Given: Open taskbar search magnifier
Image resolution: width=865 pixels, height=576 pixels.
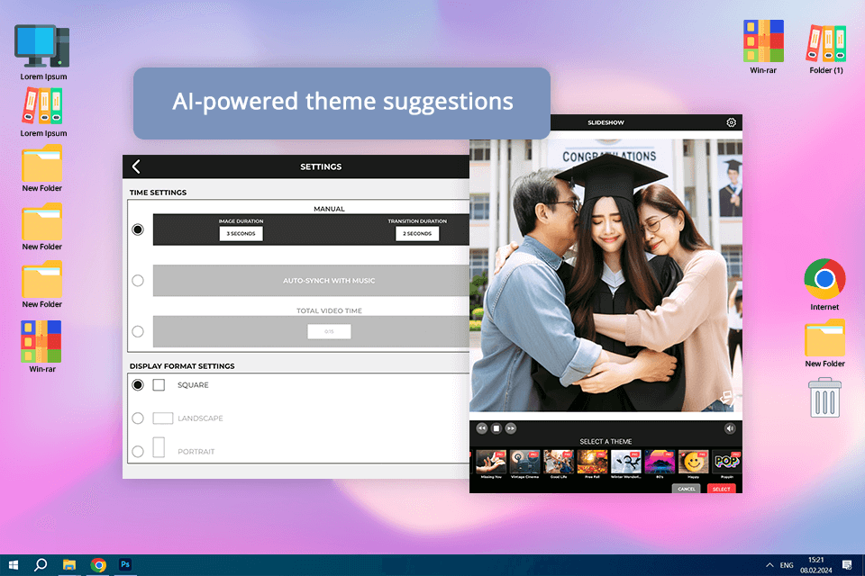Looking at the screenshot, I should pos(41,565).
